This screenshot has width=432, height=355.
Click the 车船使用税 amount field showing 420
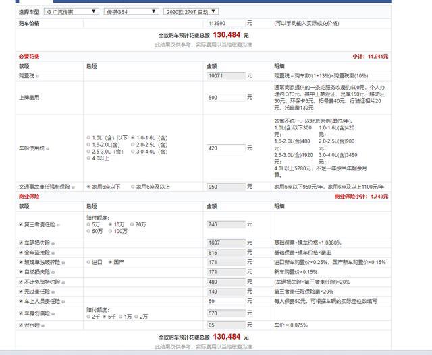coord(226,148)
